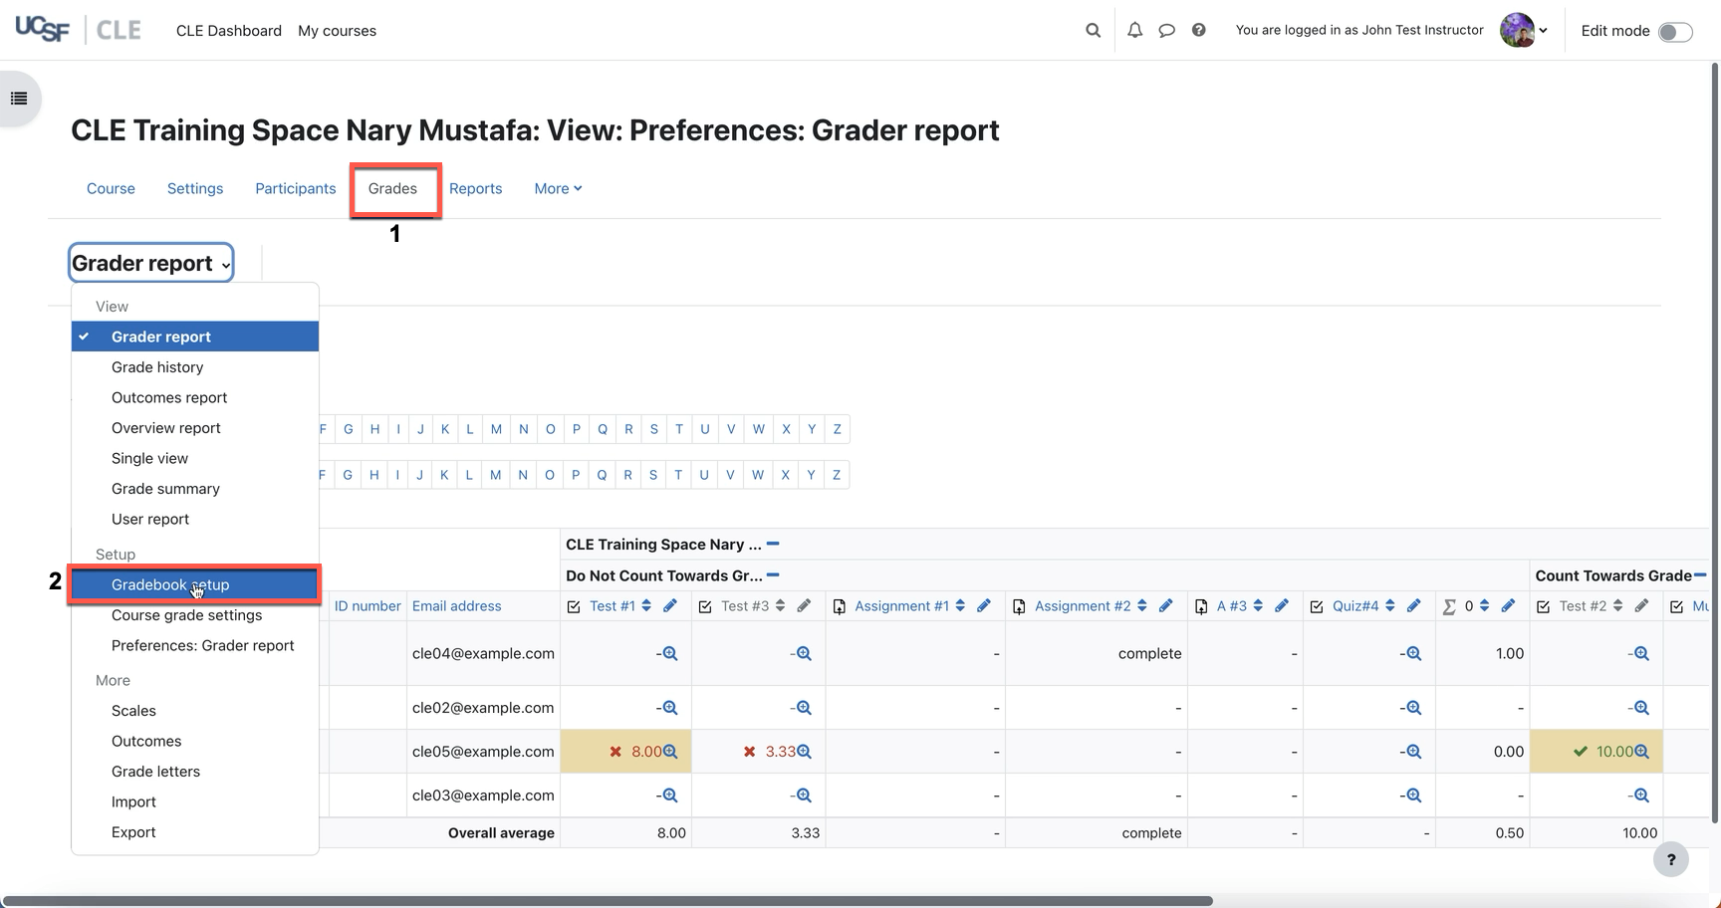Viewport: 1721px width, 908px height.
Task: Edit A #3 column with pencil icon
Action: 1282,605
